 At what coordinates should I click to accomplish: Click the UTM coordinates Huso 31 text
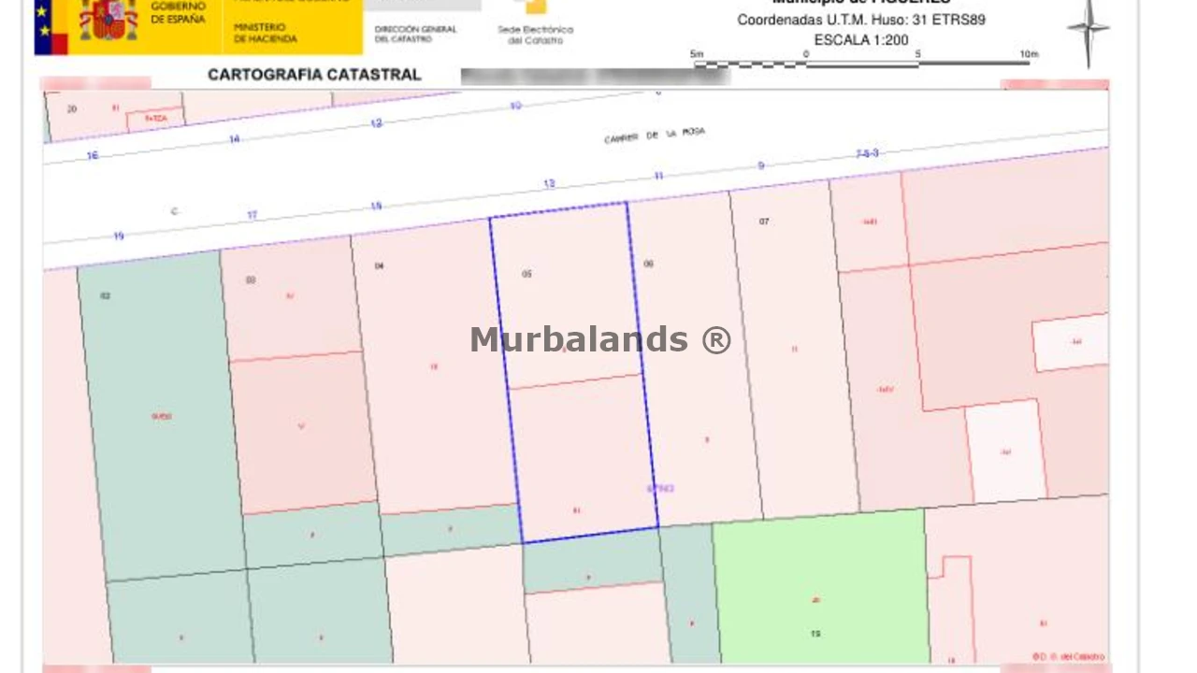pos(860,20)
